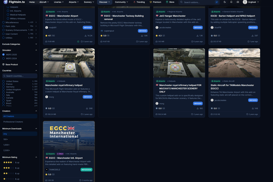
Task: Check the Utilities category
Action: point(3,38)
